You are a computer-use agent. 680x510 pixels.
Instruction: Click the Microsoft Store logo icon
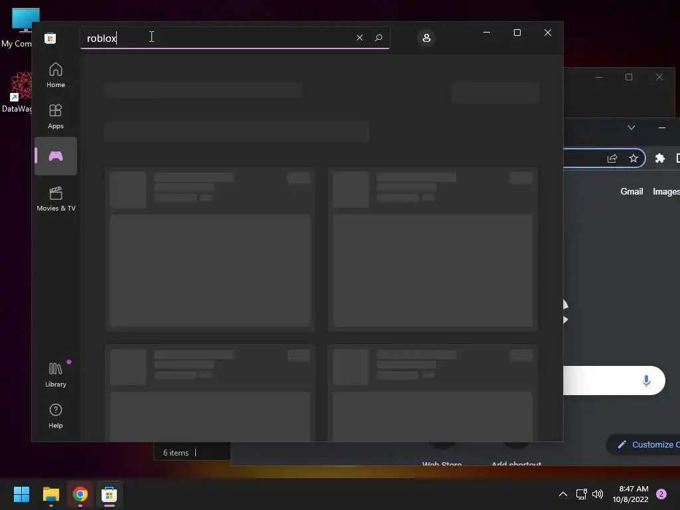[50, 38]
